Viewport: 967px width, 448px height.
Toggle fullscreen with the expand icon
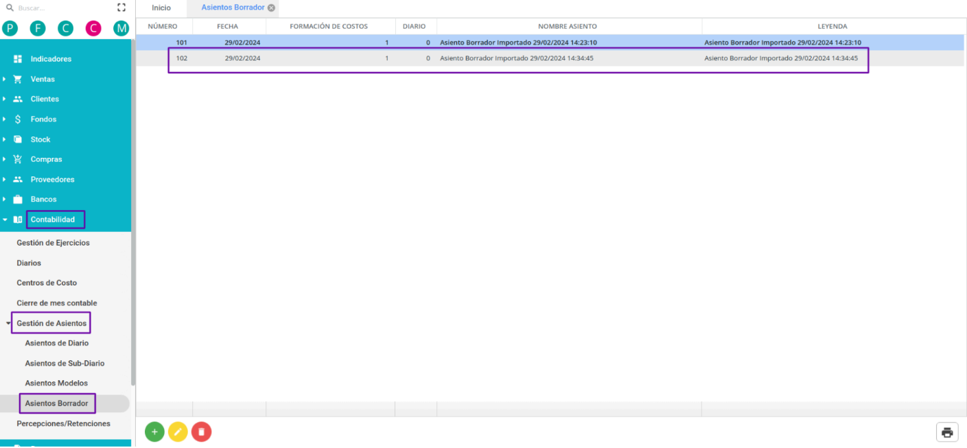pyautogui.click(x=121, y=8)
